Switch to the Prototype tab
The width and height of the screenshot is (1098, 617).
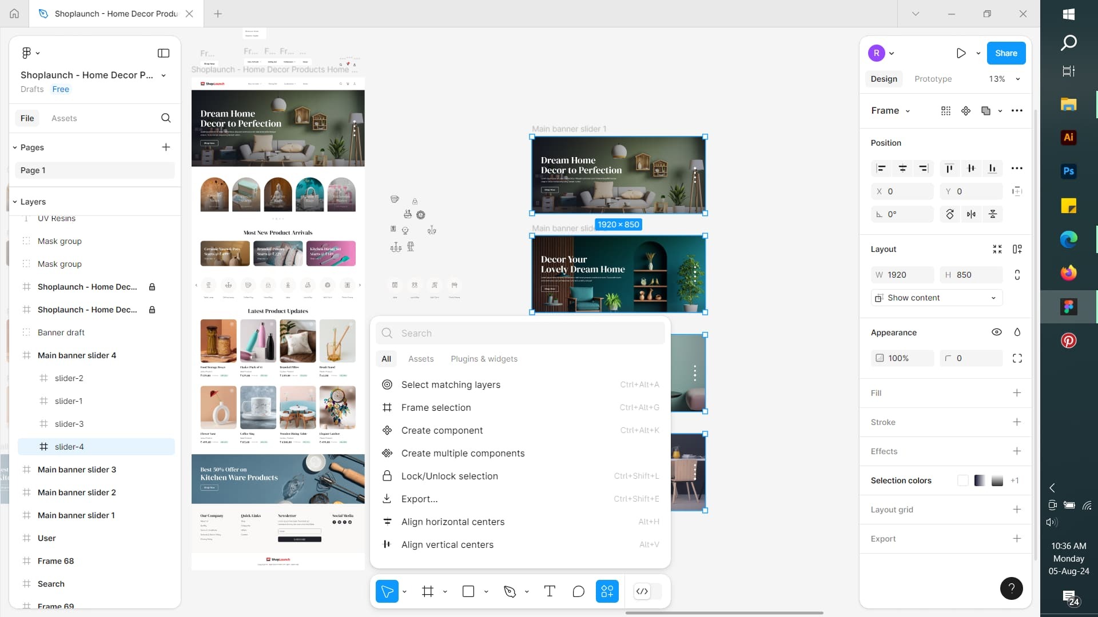coord(933,79)
